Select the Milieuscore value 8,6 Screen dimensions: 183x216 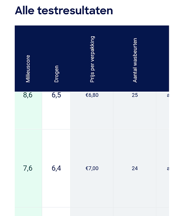pyautogui.click(x=28, y=95)
